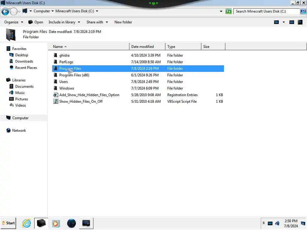307x230 pixels.
Task: Click the Start button
Action: 8,223
